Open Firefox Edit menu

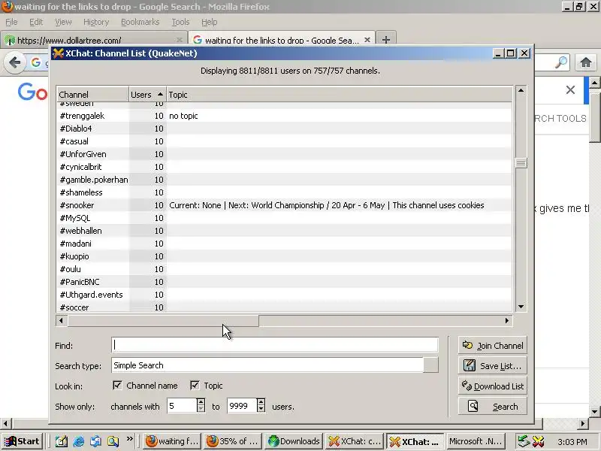[x=36, y=22]
